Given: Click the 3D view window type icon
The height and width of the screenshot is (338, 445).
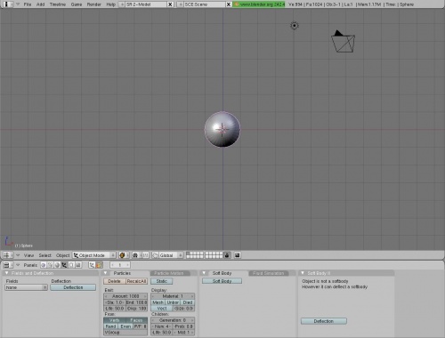Looking at the screenshot, I should pyautogui.click(x=7, y=255).
